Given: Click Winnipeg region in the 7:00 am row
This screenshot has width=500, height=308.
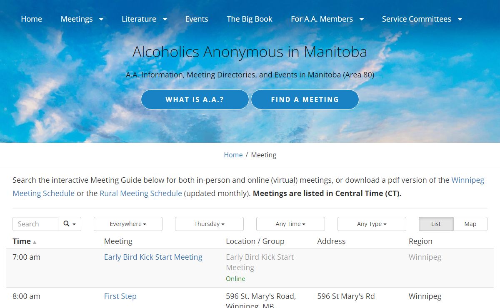Looking at the screenshot, I should click(425, 257).
